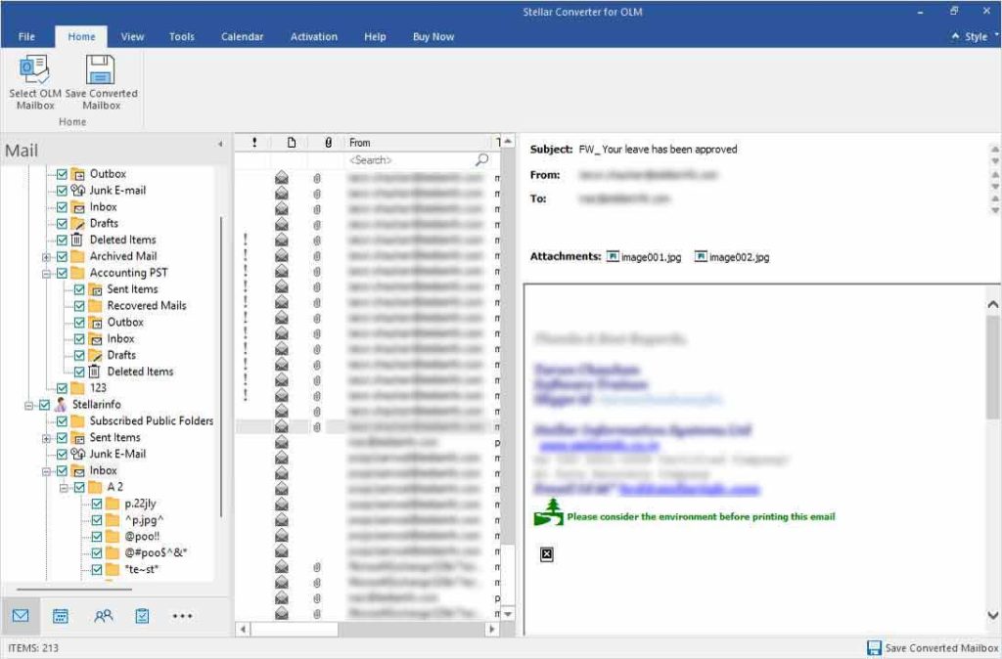Select the @poo!! folder
This screenshot has height=659, width=1002.
[142, 537]
